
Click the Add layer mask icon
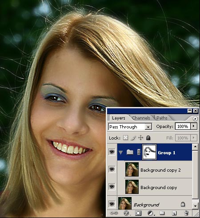pos(138,213)
